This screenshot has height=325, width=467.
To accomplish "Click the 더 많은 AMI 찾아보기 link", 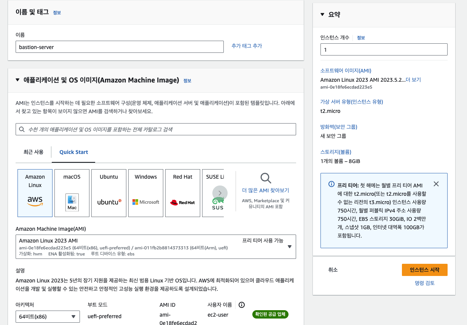I will click(x=266, y=190).
